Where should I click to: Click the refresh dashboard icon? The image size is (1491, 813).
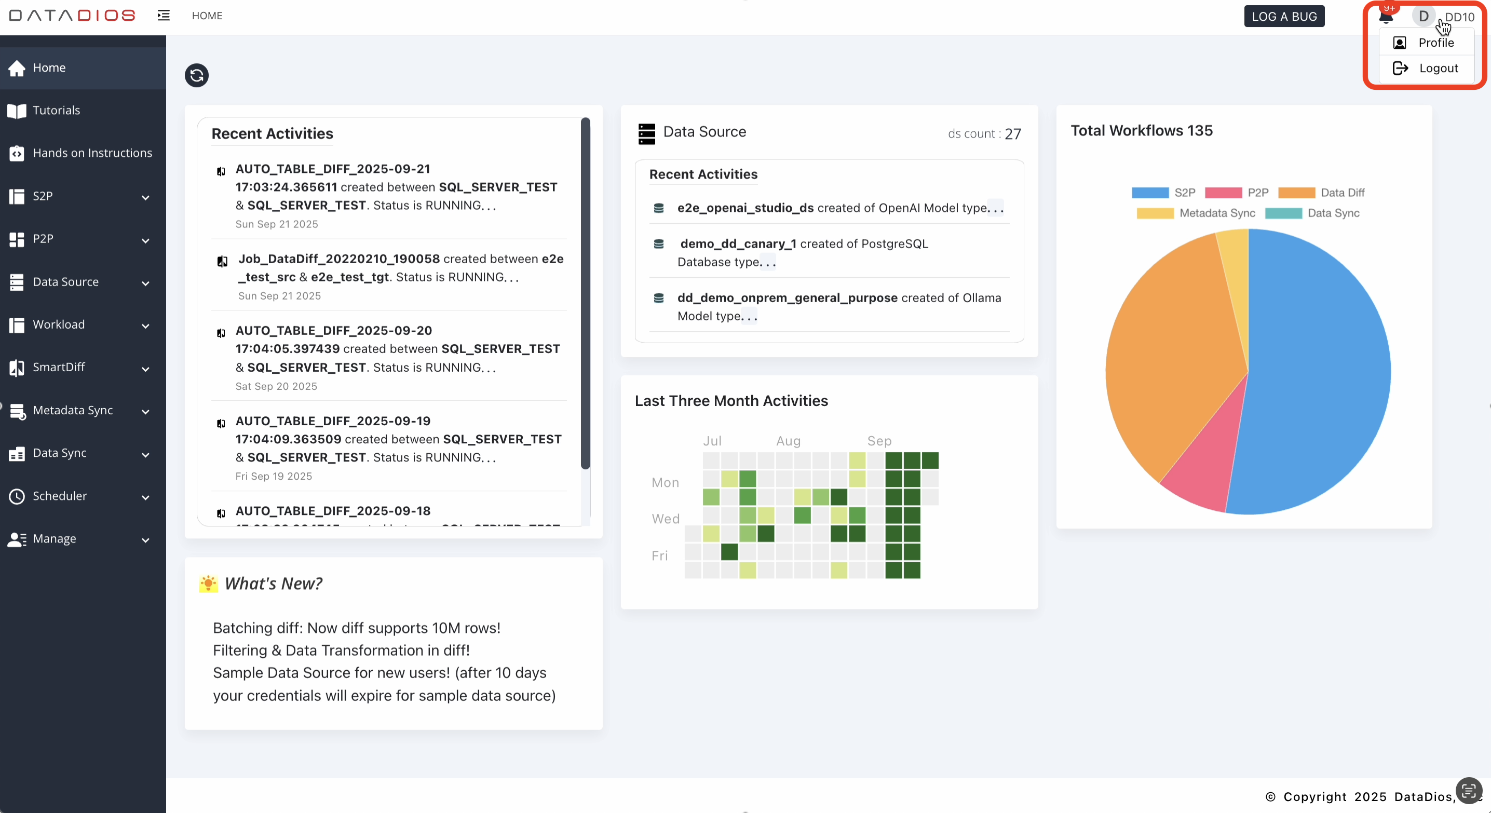pyautogui.click(x=196, y=75)
